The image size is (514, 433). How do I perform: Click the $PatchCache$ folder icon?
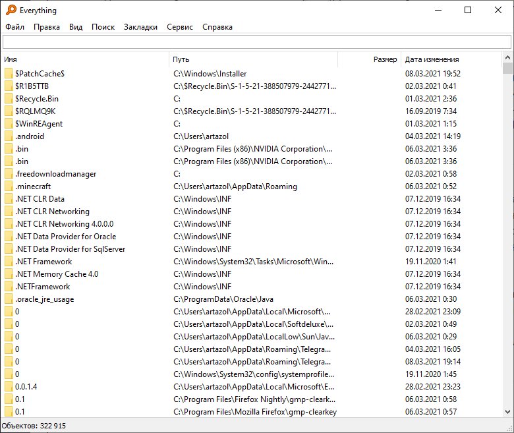9,73
